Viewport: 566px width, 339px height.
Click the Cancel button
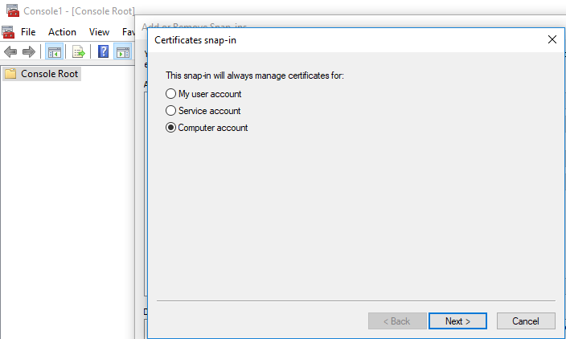(526, 321)
